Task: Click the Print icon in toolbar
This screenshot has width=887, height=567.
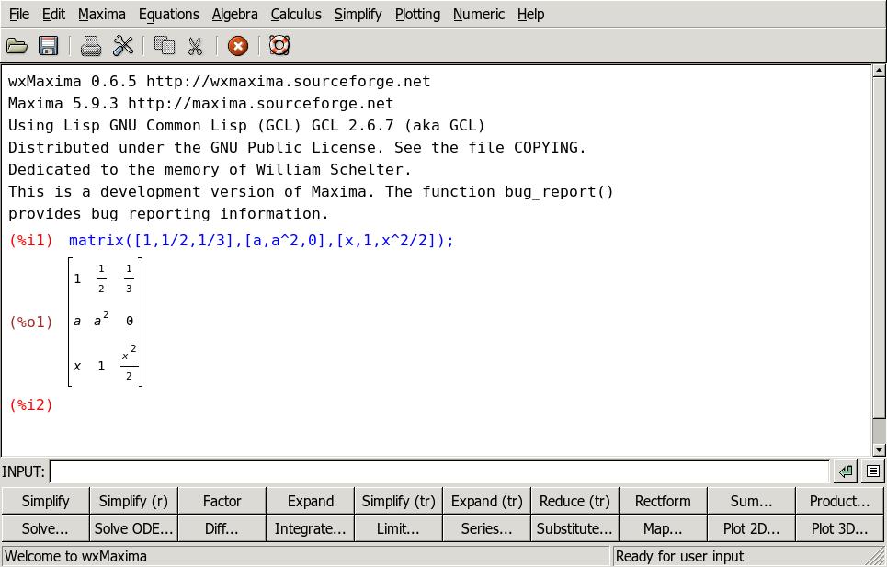Action: click(90, 46)
